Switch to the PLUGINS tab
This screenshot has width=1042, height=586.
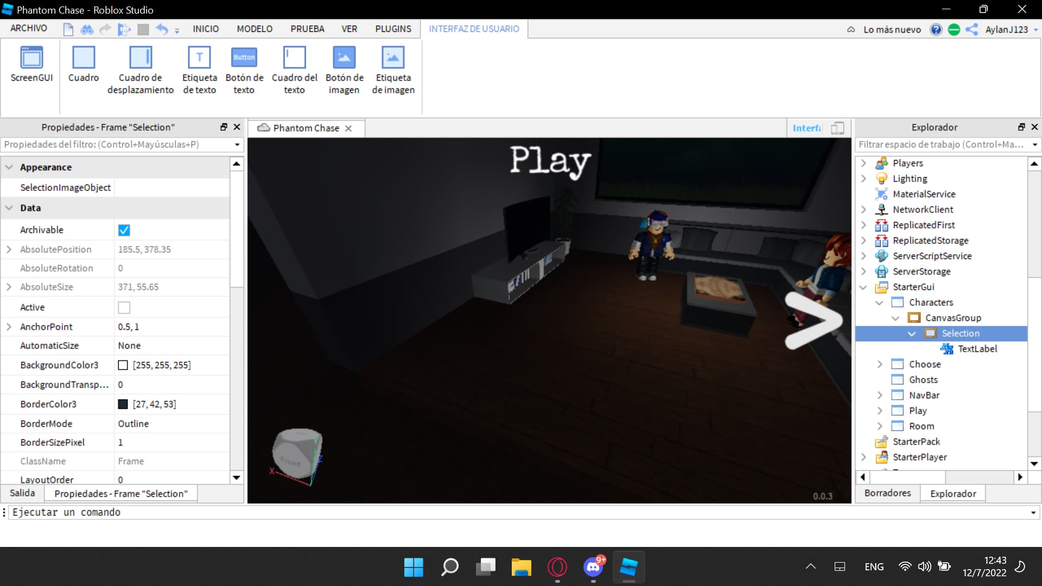tap(393, 29)
